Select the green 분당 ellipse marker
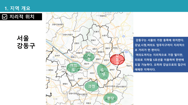The width and height of the screenshot is (188, 105). pos(110,98)
